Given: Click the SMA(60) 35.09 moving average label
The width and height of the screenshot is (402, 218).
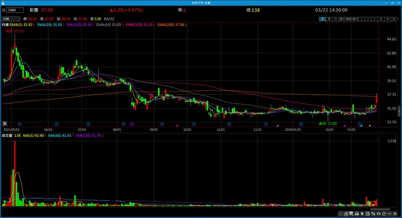Looking at the screenshot, I should click(109, 25).
